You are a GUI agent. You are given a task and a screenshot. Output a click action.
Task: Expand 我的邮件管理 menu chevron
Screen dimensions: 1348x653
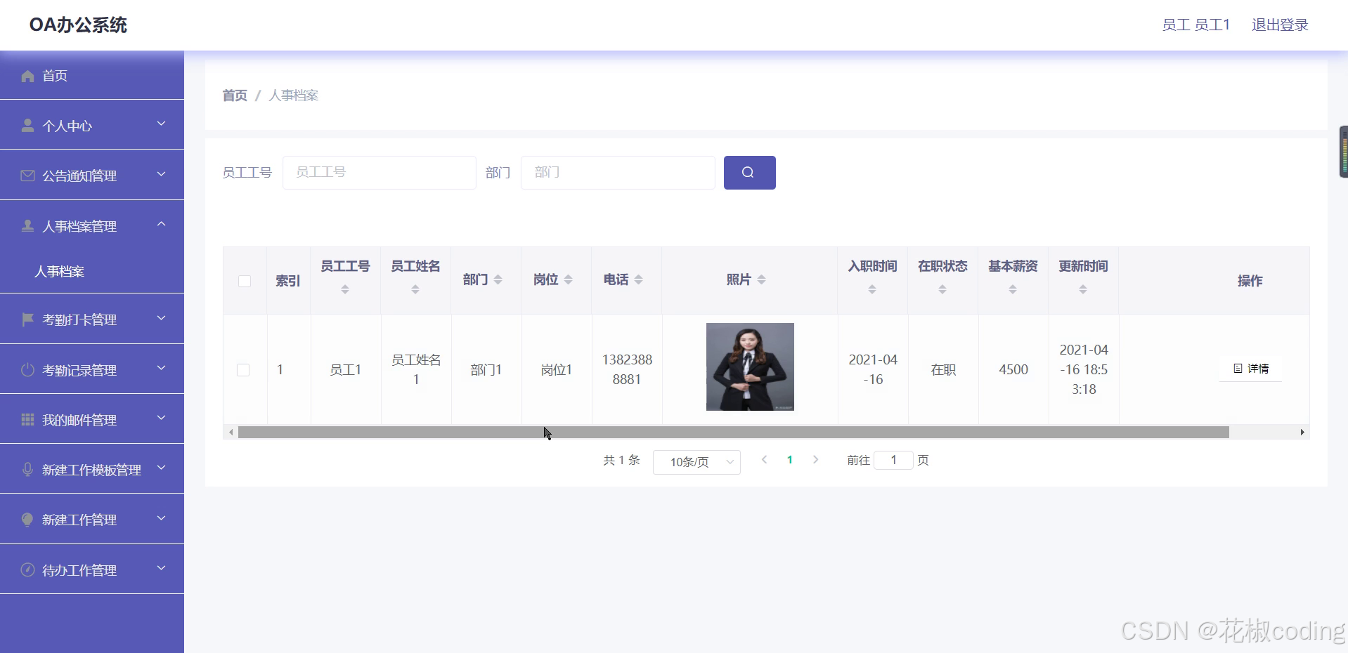pyautogui.click(x=161, y=418)
